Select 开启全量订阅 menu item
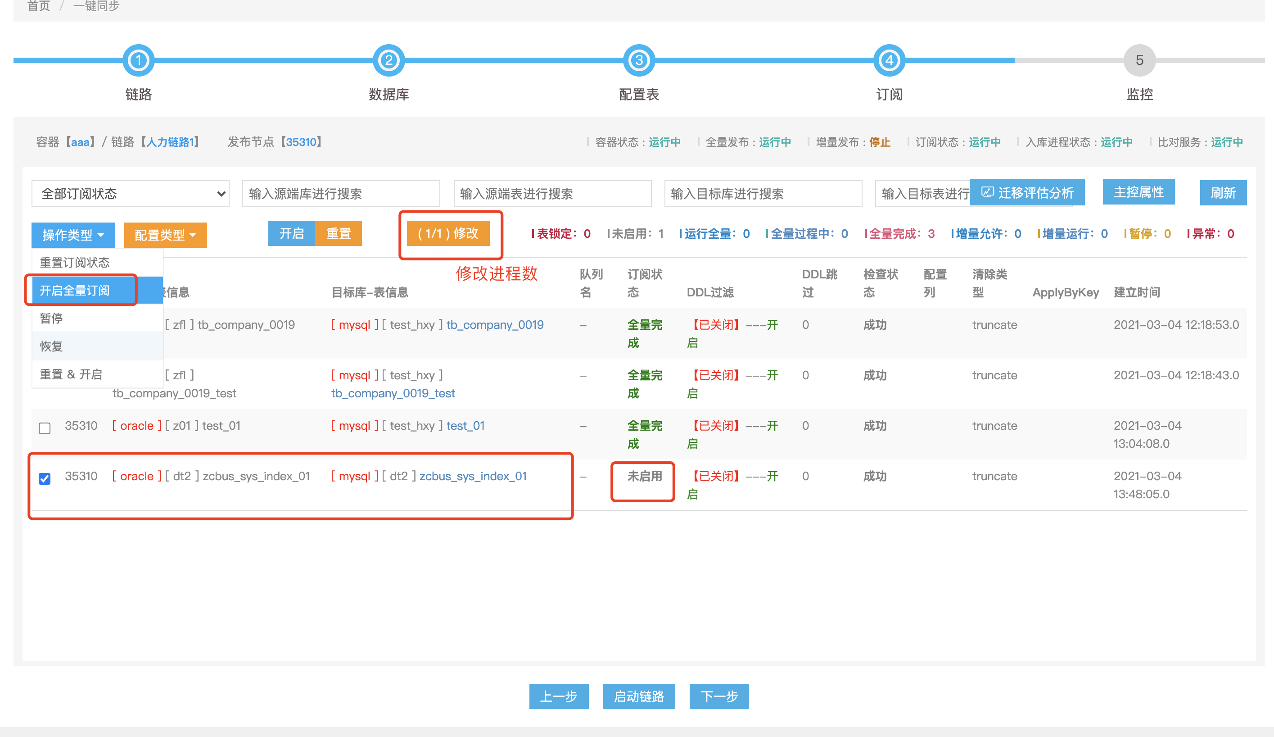Screen dimensions: 1274x737 (75, 291)
